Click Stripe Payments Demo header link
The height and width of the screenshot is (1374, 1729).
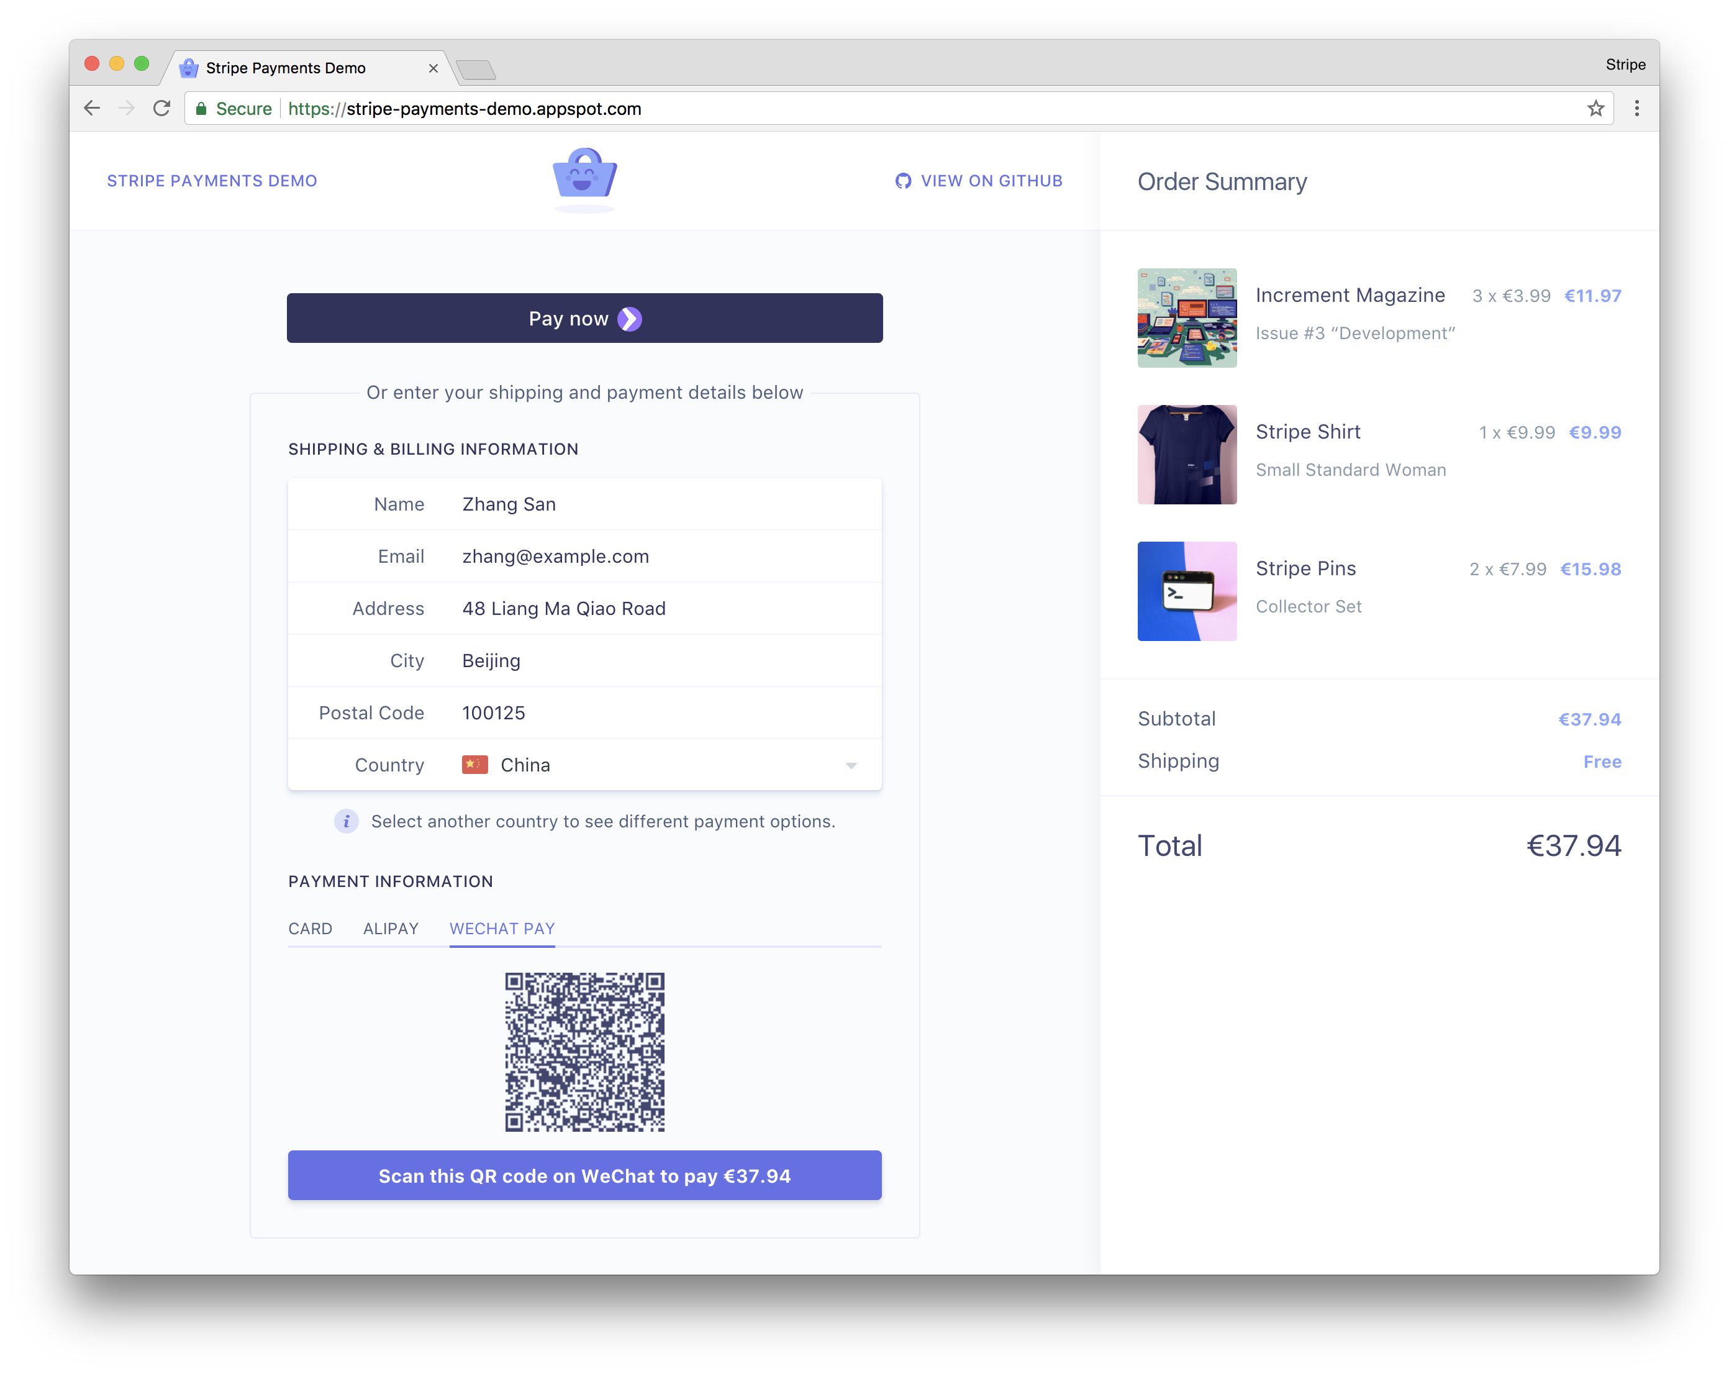(x=212, y=181)
